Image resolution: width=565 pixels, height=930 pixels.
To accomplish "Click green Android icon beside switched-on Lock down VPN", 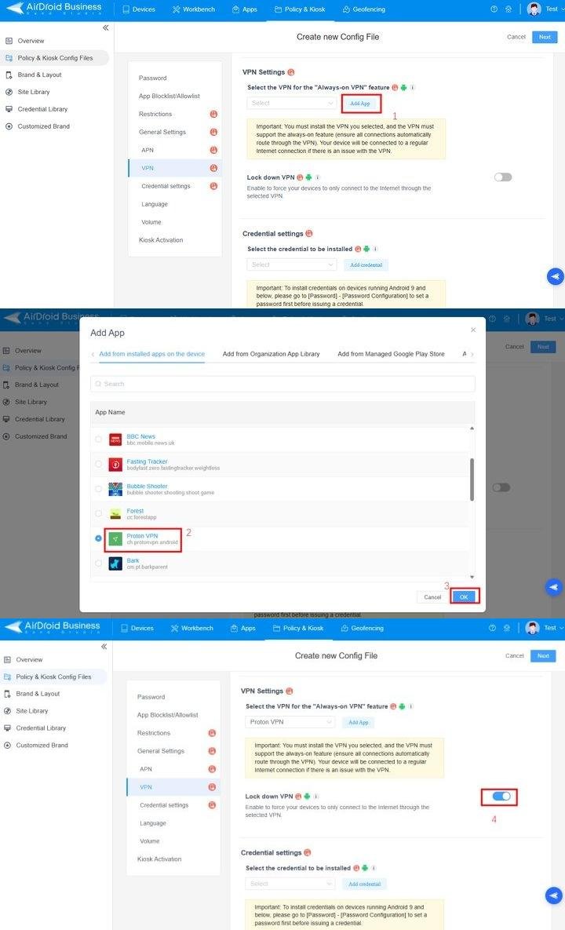I will click(x=307, y=797).
